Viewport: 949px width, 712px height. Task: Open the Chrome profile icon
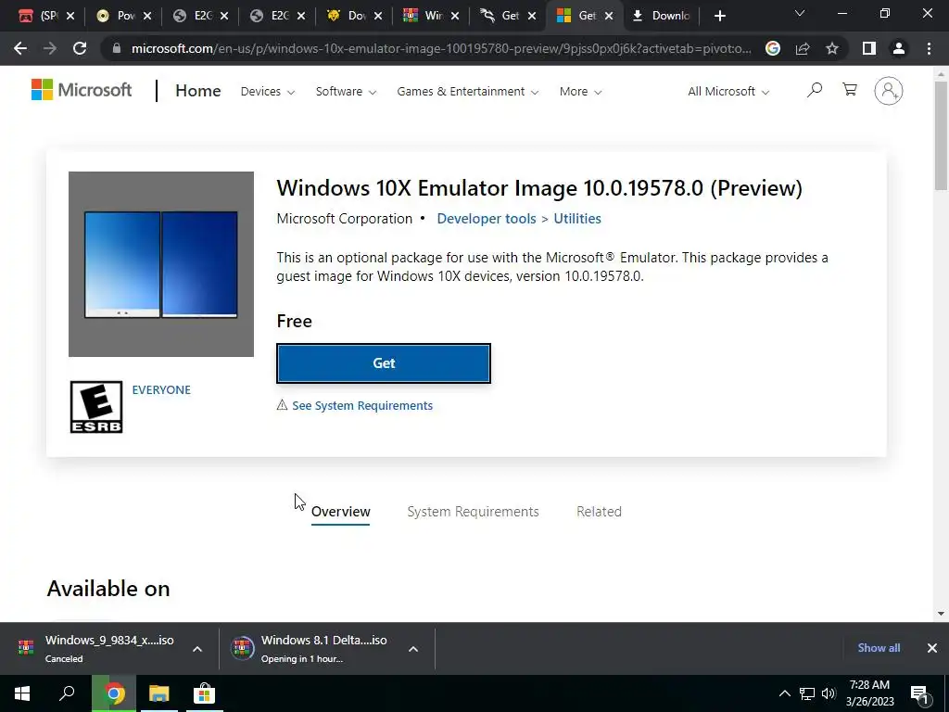(x=899, y=48)
